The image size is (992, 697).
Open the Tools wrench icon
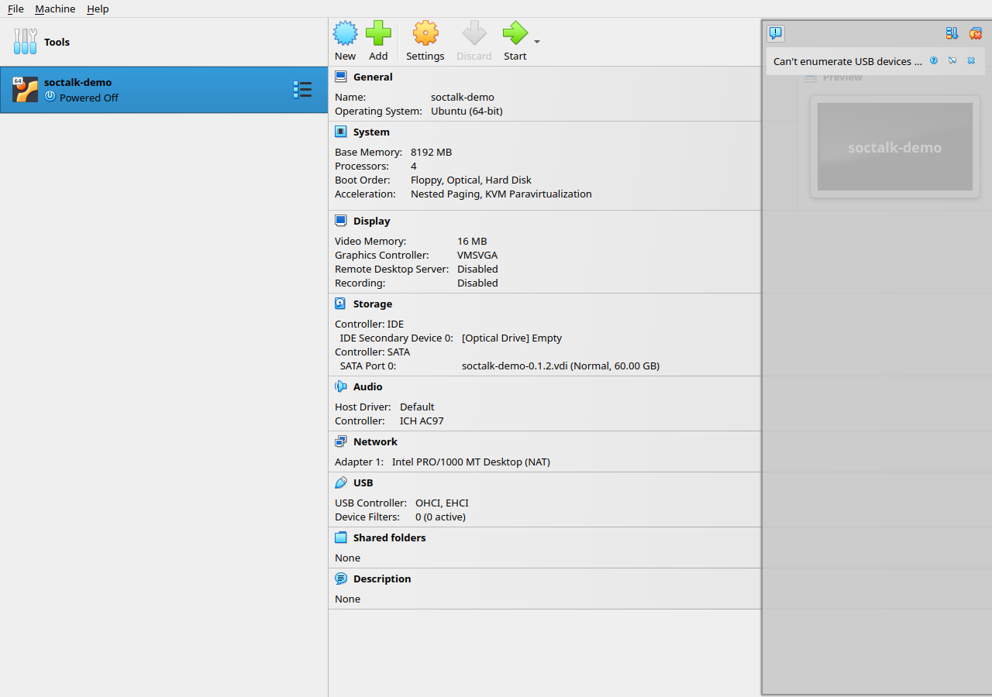(25, 42)
